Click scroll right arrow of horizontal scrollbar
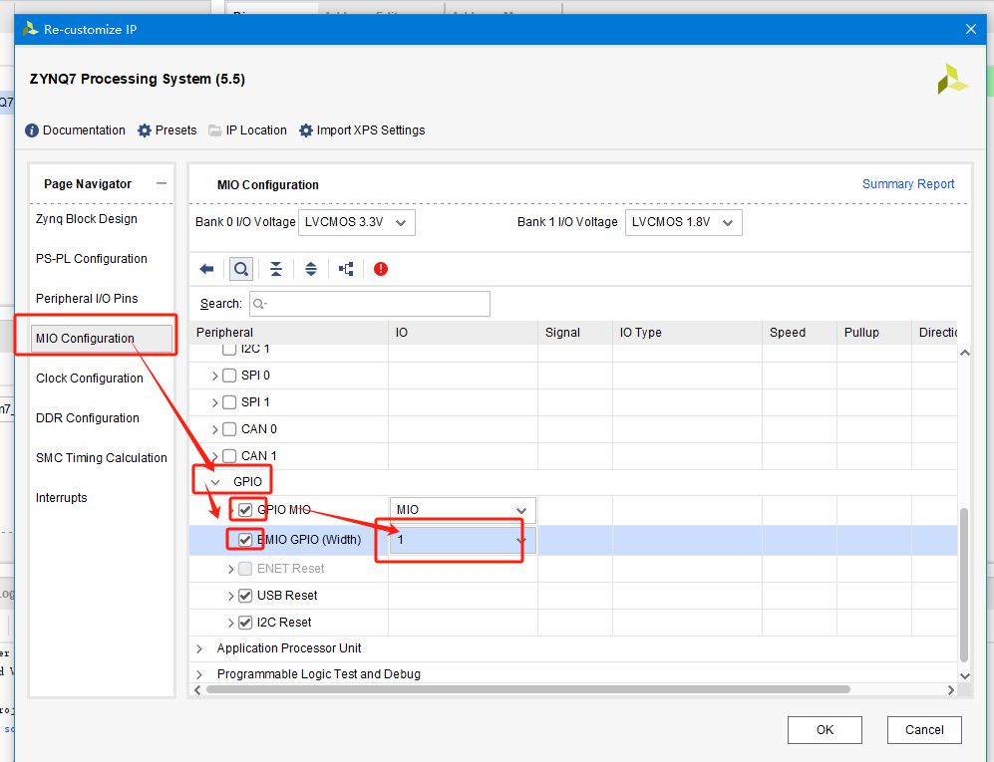 tap(950, 690)
